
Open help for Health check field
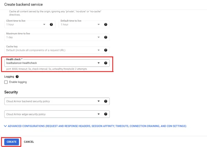105,63
